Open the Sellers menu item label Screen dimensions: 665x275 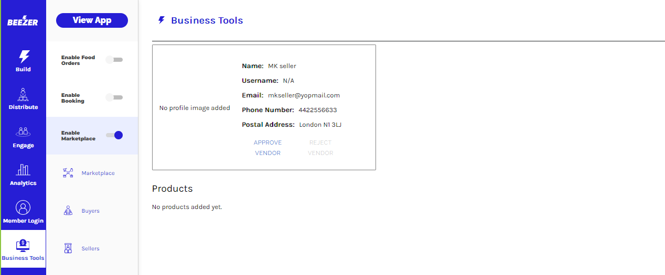[x=91, y=249]
